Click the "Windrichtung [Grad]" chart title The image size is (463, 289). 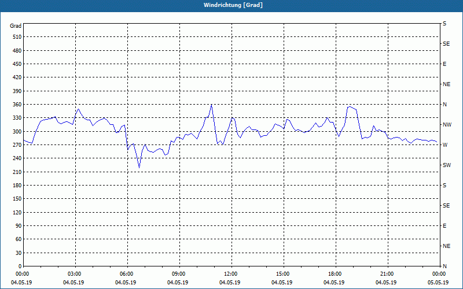point(233,5)
